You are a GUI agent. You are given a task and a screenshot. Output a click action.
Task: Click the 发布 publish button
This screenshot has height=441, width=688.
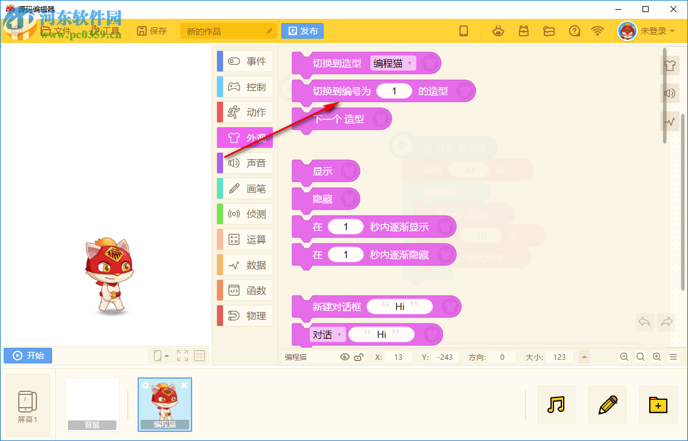pyautogui.click(x=302, y=31)
